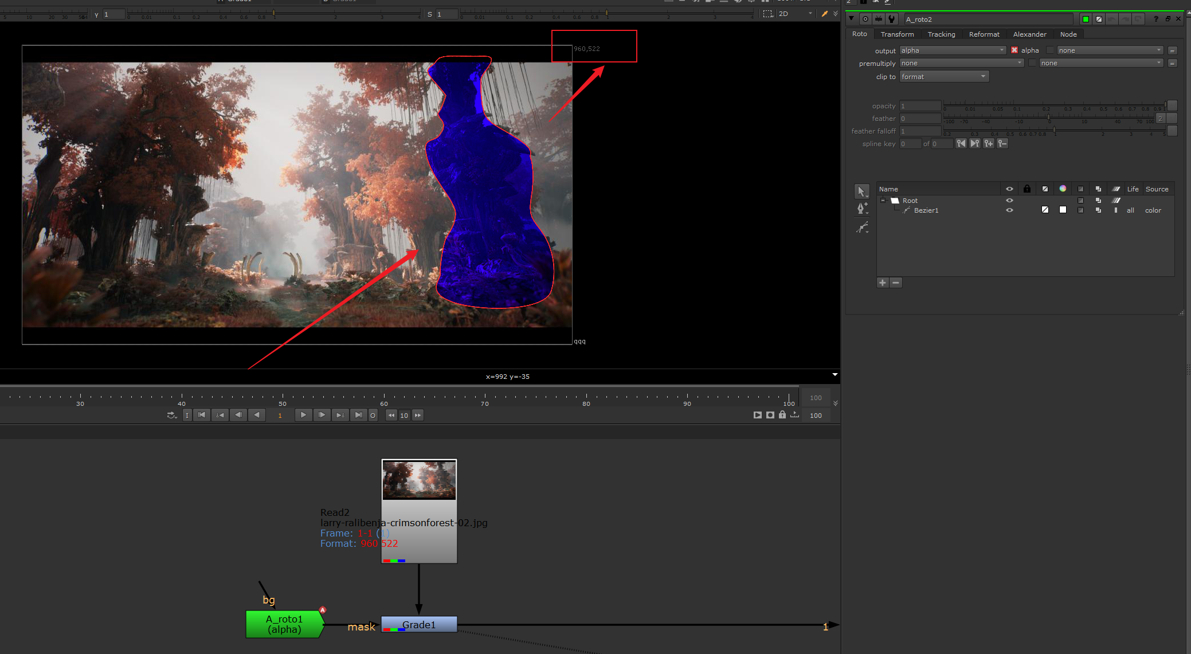The width and height of the screenshot is (1191, 654).
Task: Toggle the red alpha channel checkbox
Action: click(1014, 50)
